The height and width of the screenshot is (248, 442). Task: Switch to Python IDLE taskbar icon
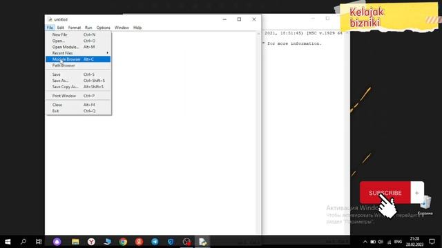202,242
